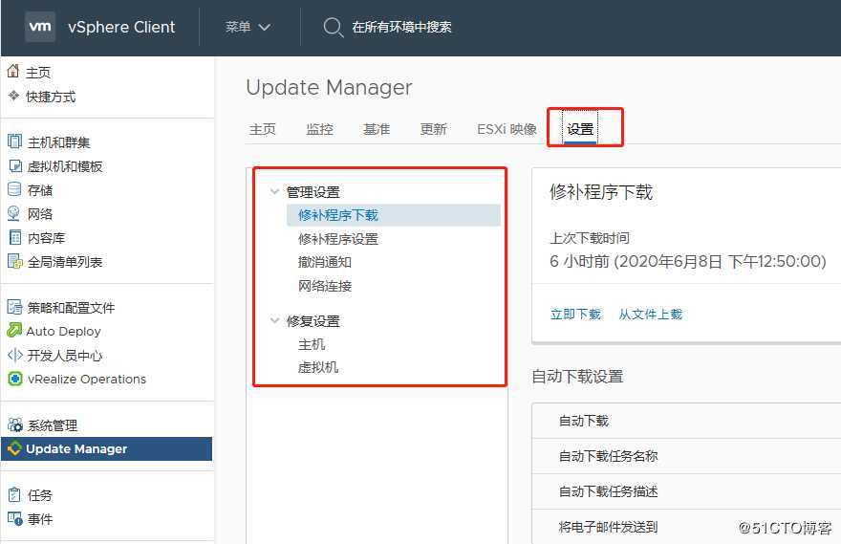Click the 存储 storage icon
The width and height of the screenshot is (841, 544).
(x=14, y=189)
